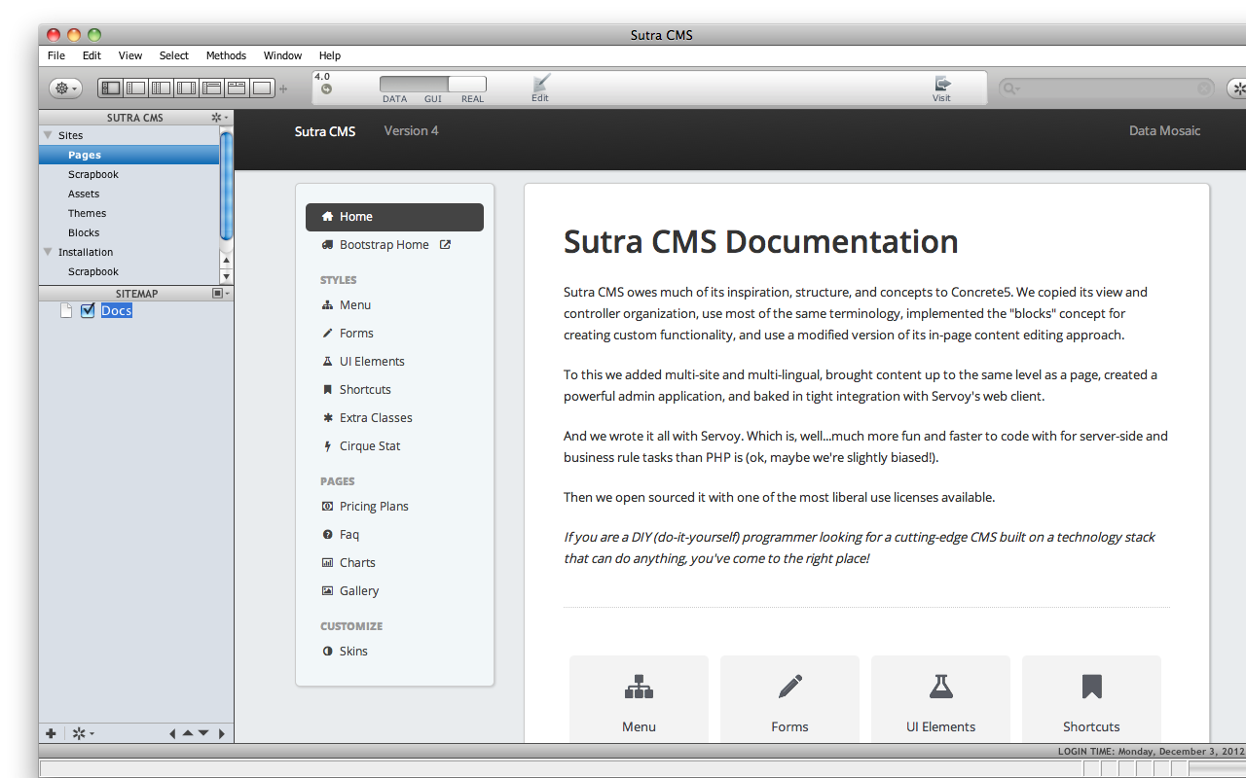Open Home in the docs sidebar
The height and width of the screenshot is (778, 1246).
coord(394,217)
